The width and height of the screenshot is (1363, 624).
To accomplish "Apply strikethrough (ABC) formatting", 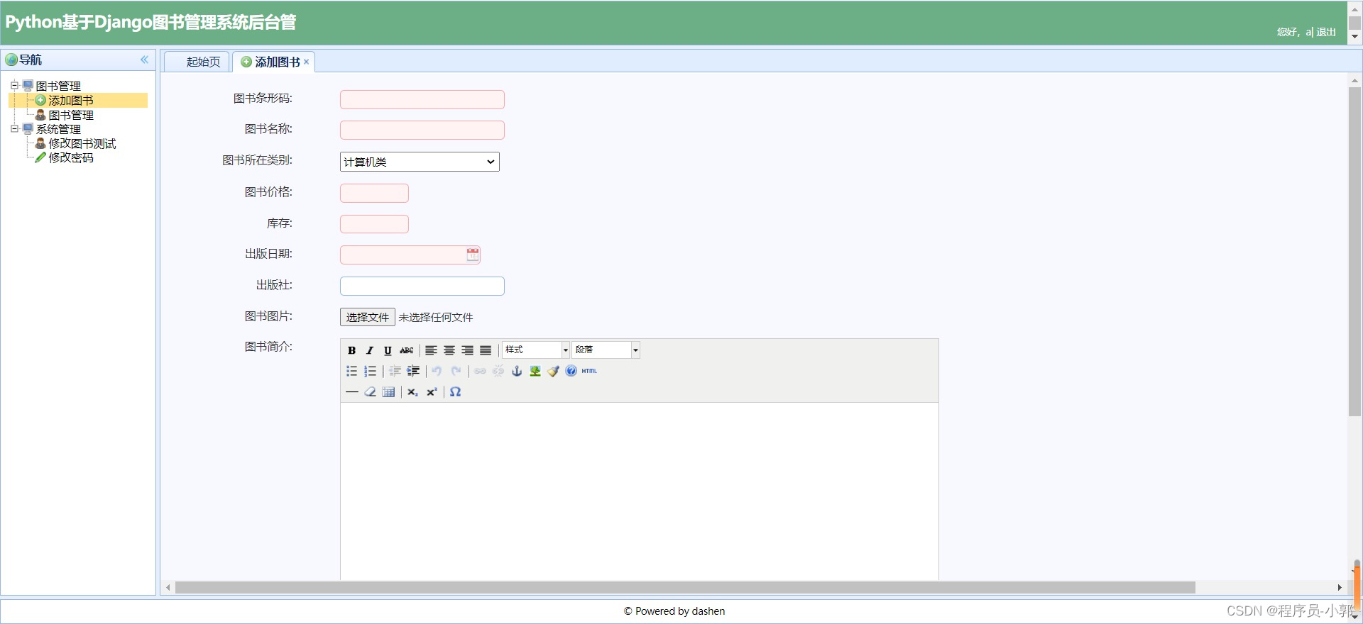I will [406, 350].
